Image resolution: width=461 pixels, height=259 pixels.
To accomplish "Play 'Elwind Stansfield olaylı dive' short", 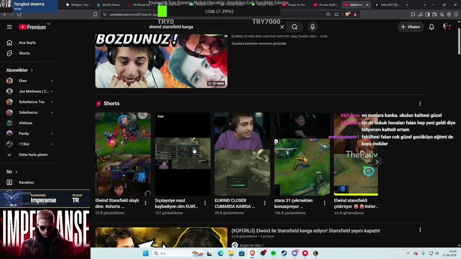I will tap(123, 154).
